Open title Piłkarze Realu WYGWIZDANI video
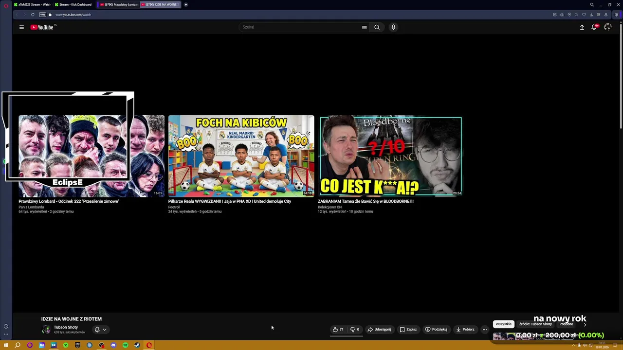 pos(230,201)
